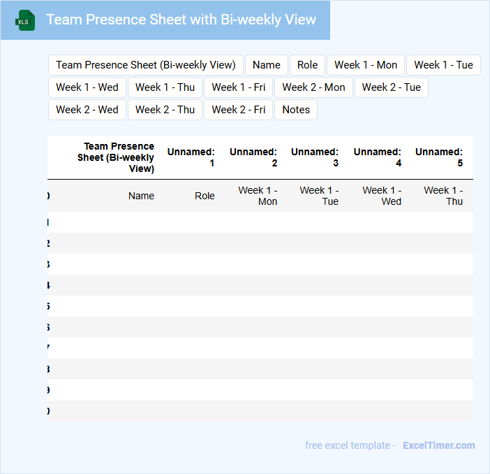Click the green XLS file icon

(26, 20)
